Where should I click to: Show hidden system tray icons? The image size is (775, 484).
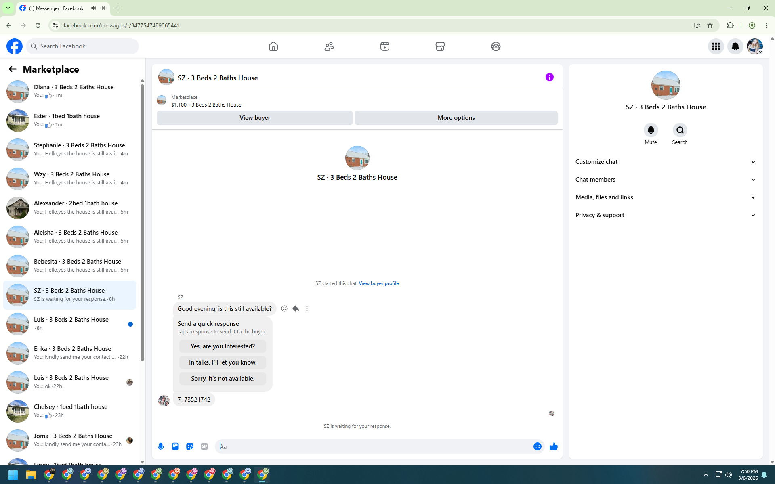pyautogui.click(x=706, y=475)
